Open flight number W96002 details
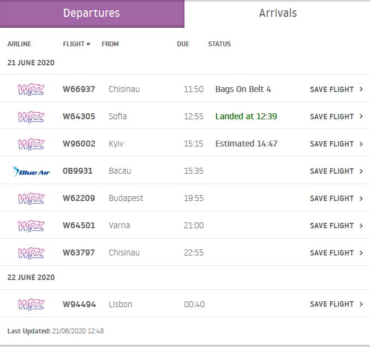 (79, 144)
